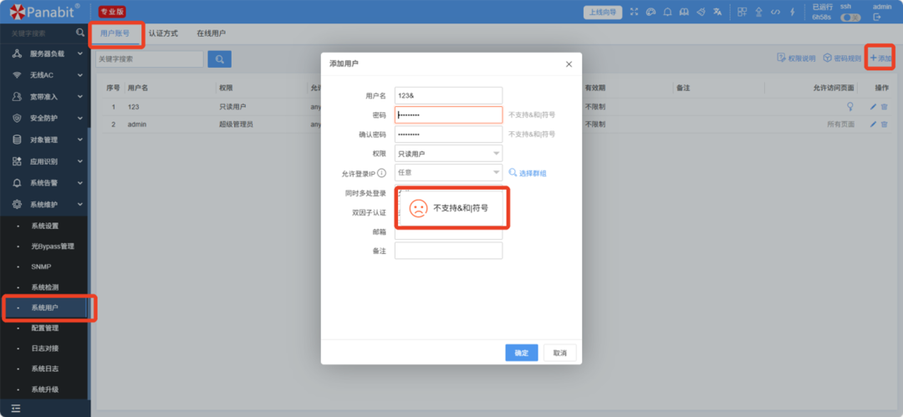Open the documentation book icon in header
This screenshot has width=903, height=417.
(x=684, y=12)
